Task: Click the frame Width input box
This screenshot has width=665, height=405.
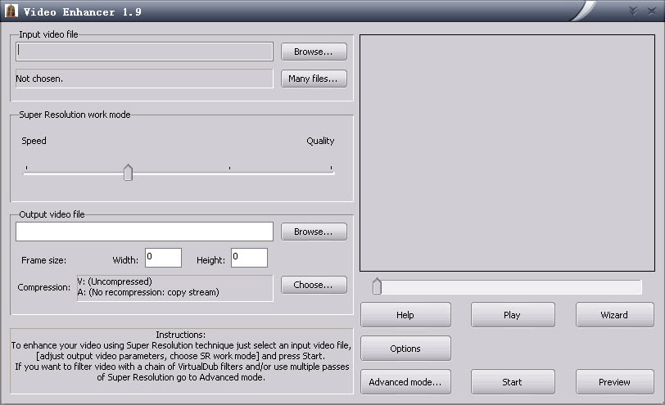Action: coord(163,258)
